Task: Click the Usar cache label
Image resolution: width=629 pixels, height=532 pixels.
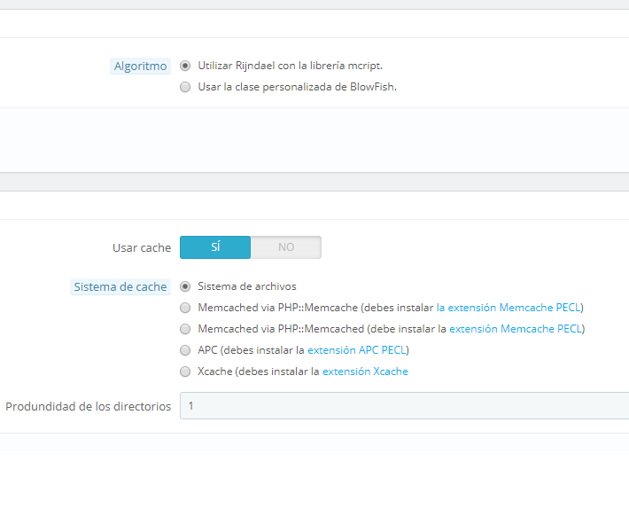Action: click(142, 247)
